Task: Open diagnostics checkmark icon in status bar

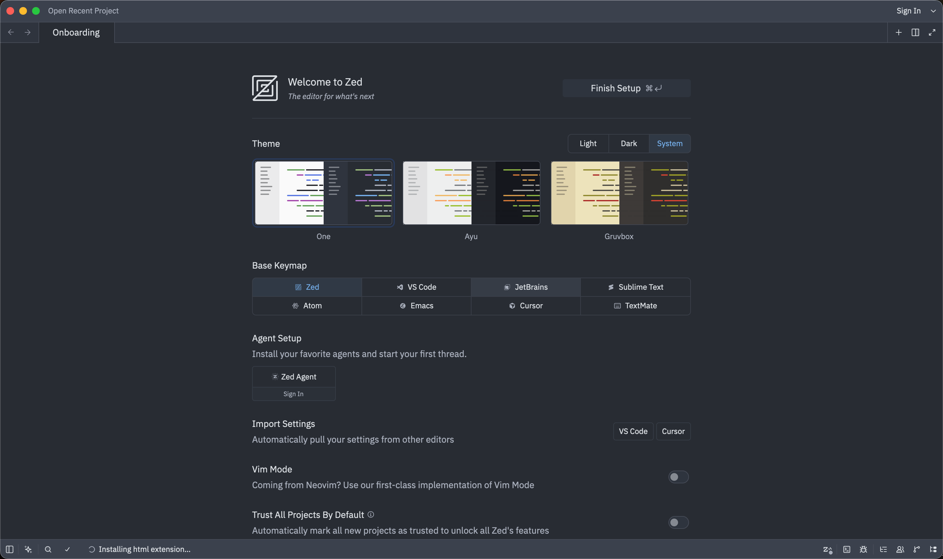Action: point(67,549)
